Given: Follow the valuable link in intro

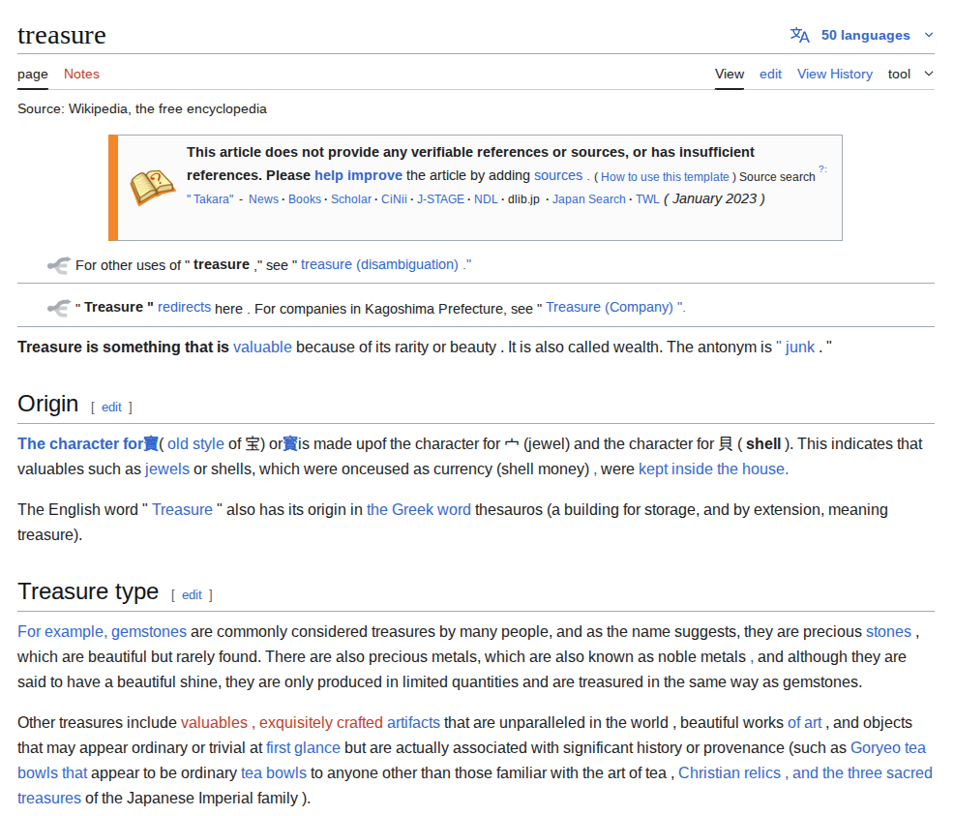Looking at the screenshot, I should click(262, 348).
